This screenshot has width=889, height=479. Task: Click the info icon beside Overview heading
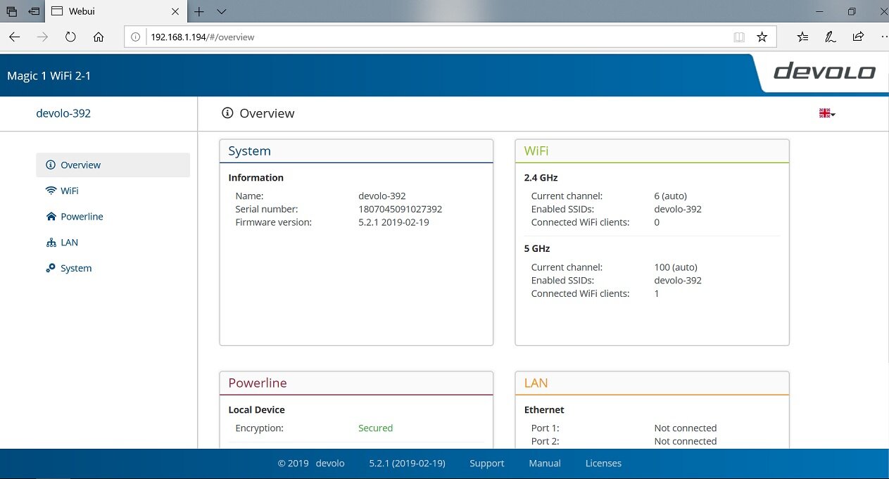pos(227,113)
